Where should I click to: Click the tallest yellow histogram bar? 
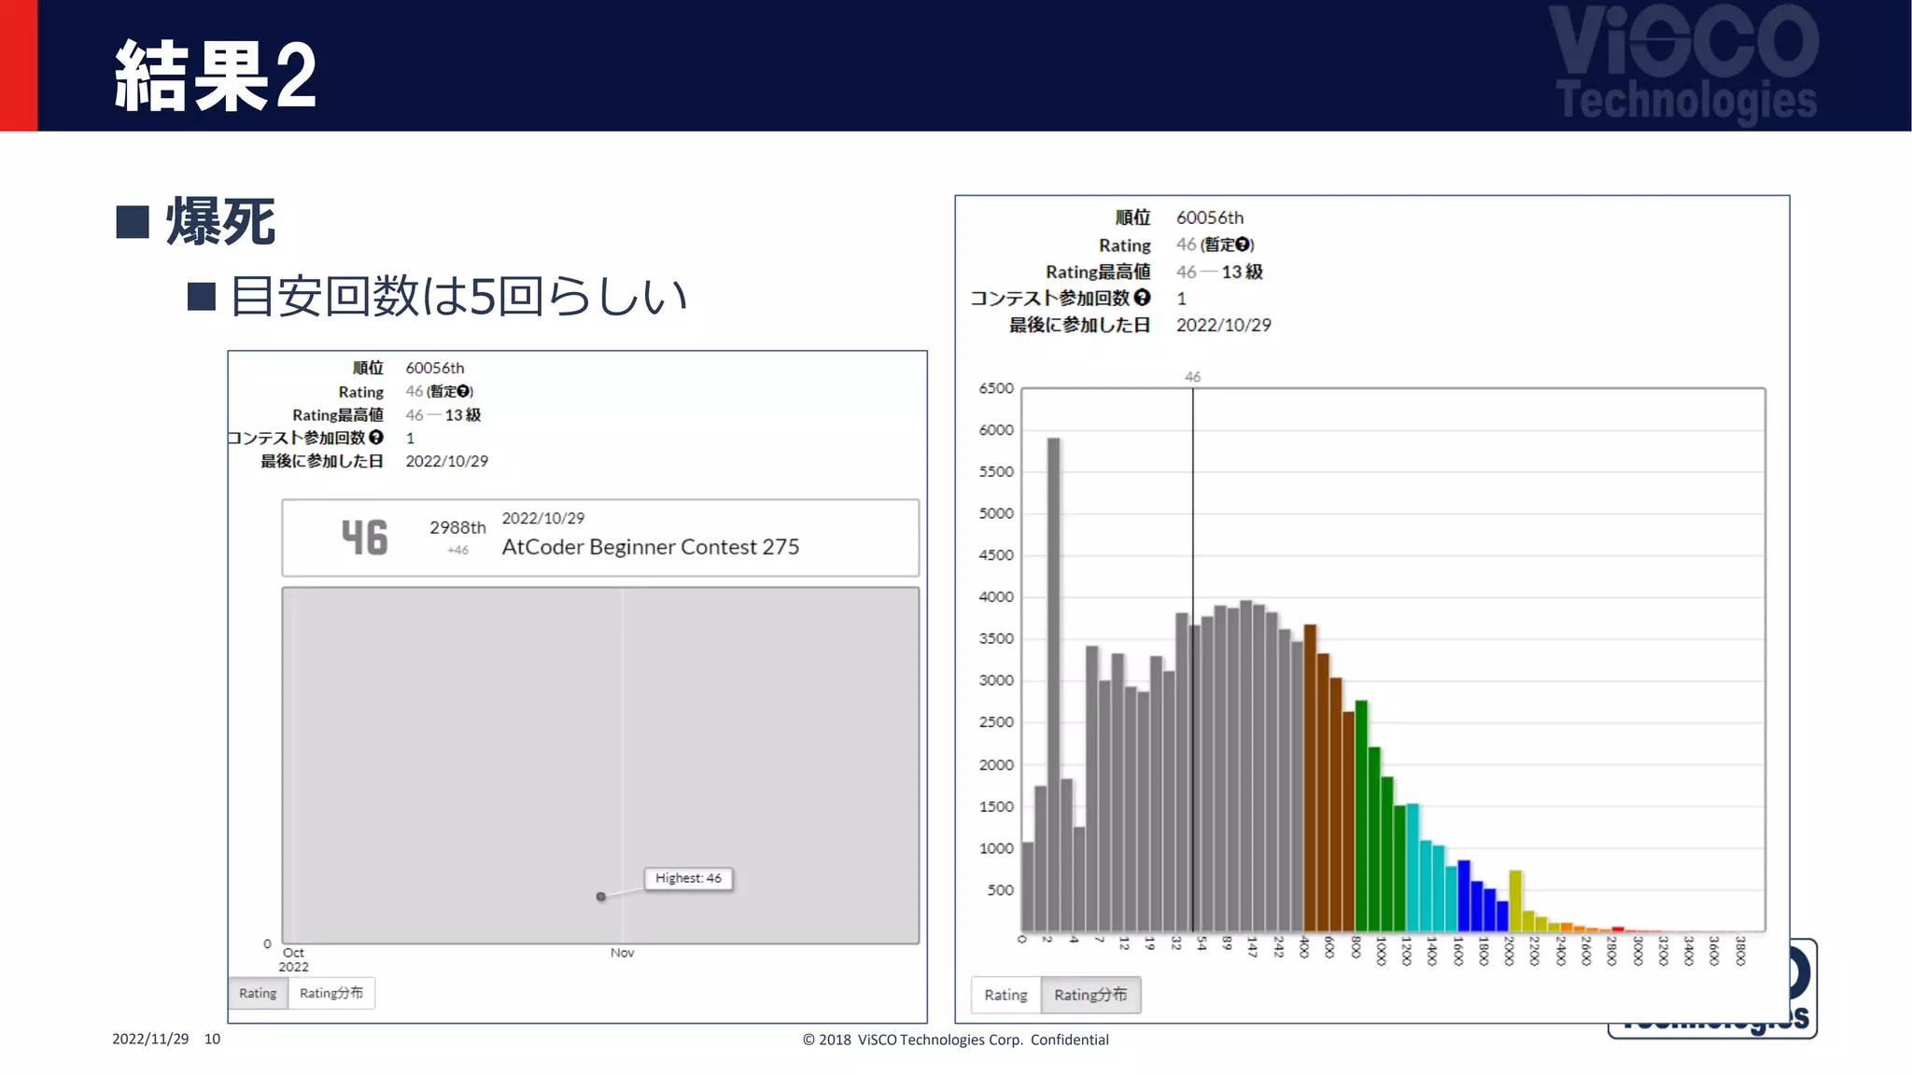[1515, 900]
